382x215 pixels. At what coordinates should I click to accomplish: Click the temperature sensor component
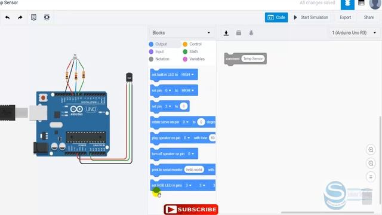129,77
